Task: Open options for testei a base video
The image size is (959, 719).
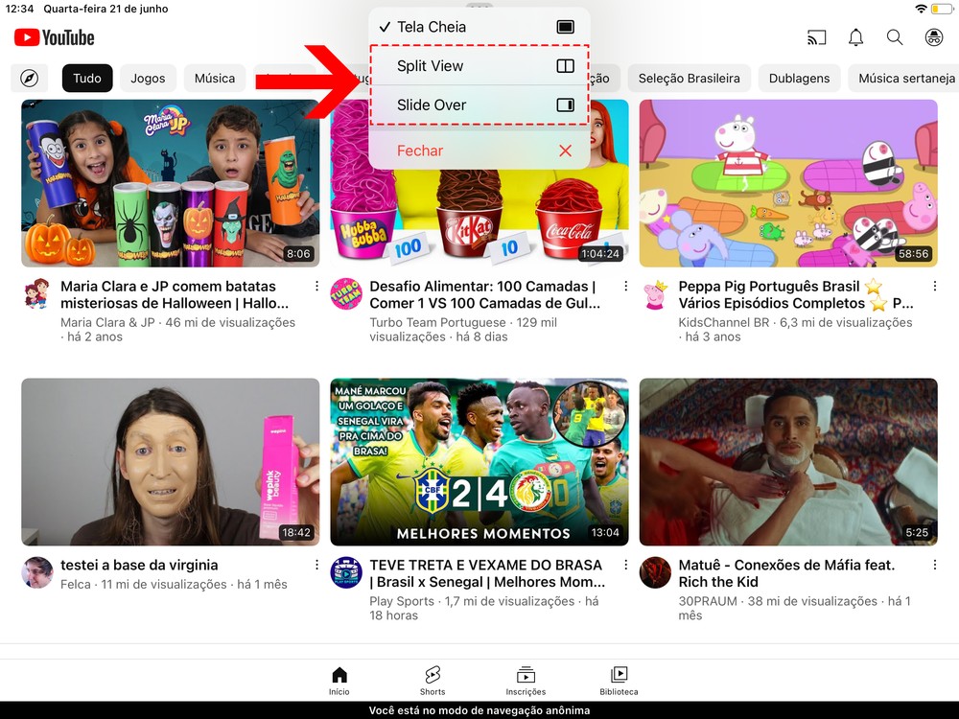Action: [316, 566]
